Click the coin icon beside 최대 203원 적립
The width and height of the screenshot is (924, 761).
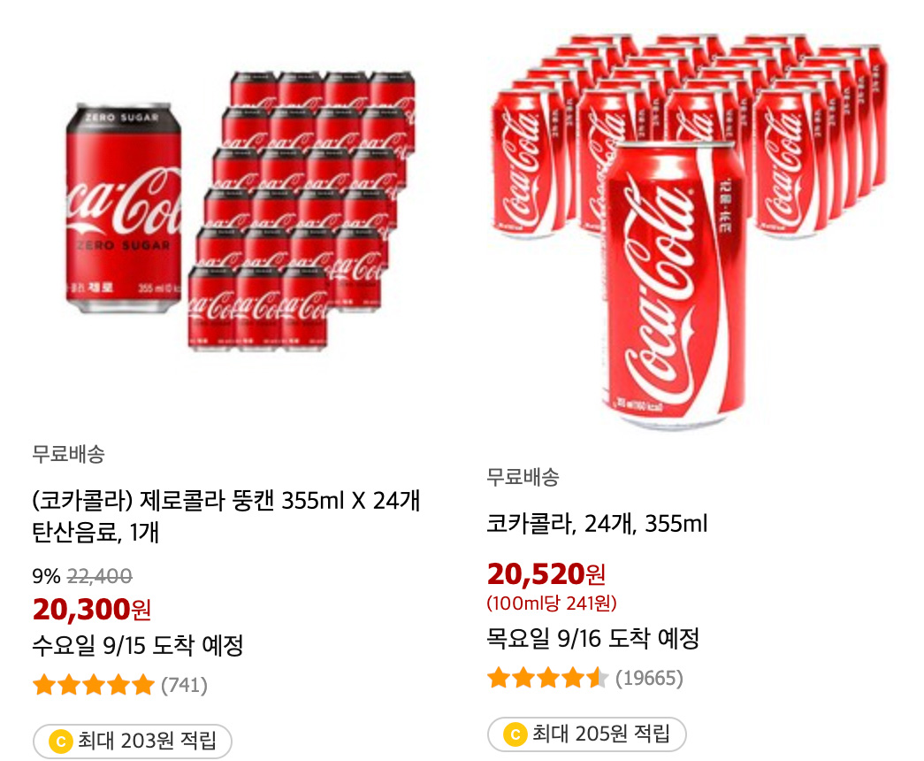click(x=61, y=742)
